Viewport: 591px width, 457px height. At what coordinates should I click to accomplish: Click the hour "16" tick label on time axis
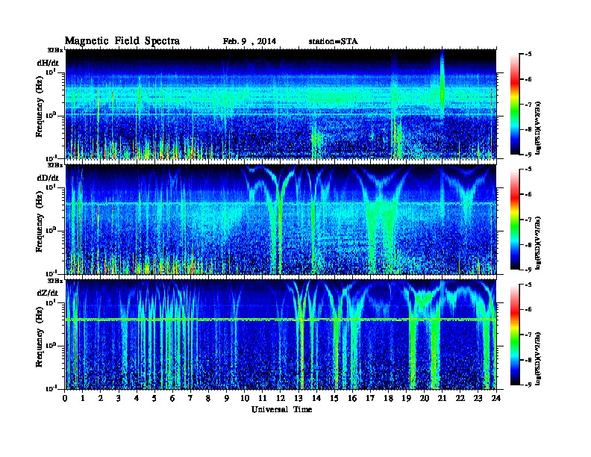point(352,398)
